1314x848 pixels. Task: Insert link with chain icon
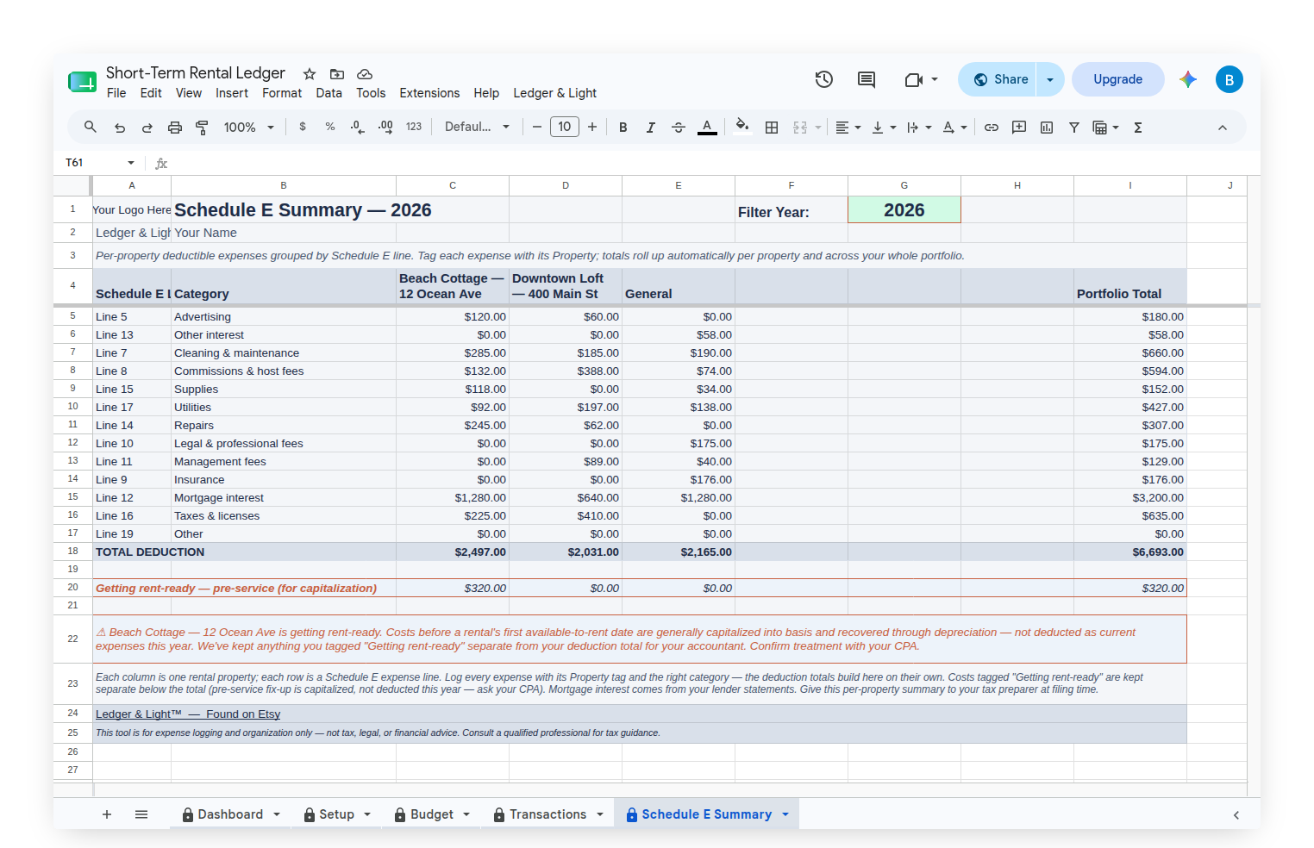[x=992, y=128]
